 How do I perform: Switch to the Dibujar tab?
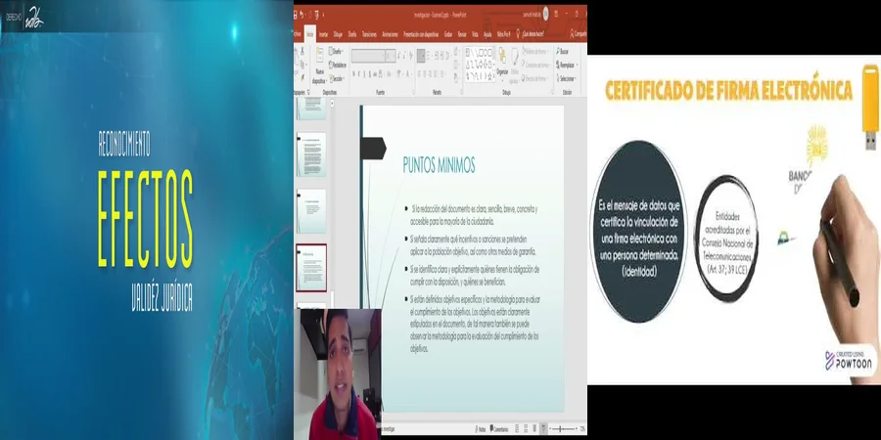click(x=339, y=34)
